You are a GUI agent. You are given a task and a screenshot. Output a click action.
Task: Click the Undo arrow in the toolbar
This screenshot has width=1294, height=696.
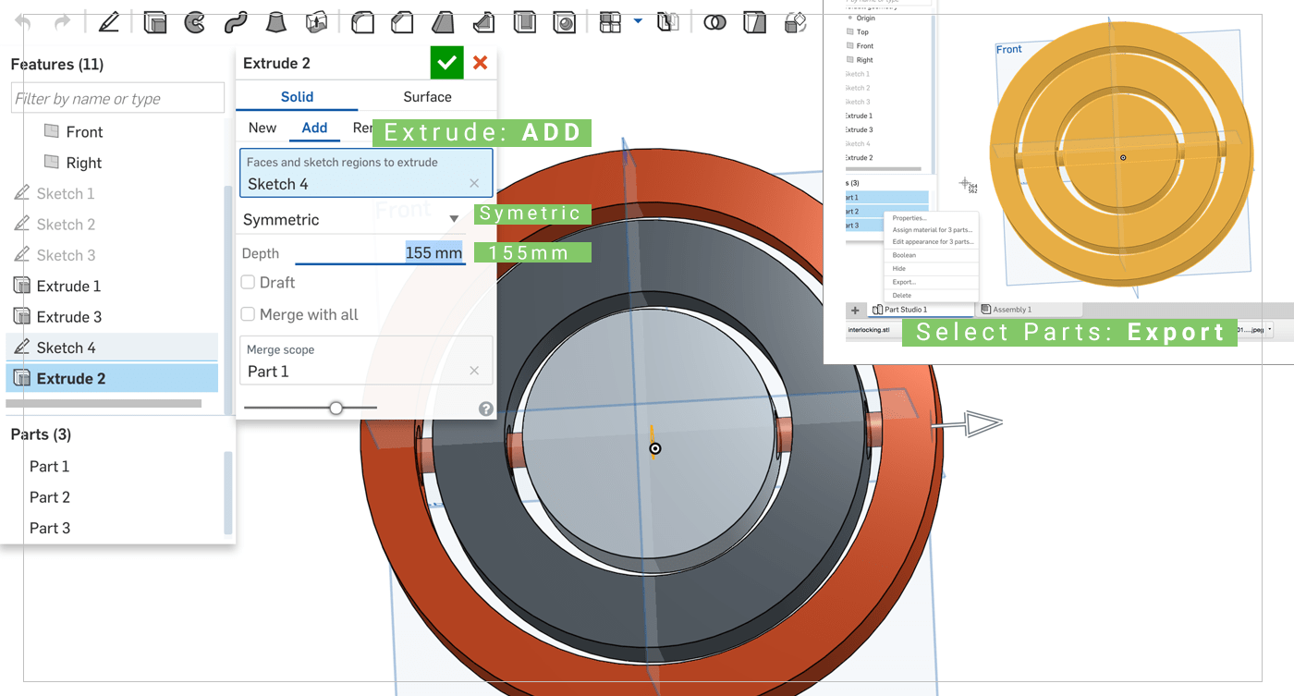[22, 21]
